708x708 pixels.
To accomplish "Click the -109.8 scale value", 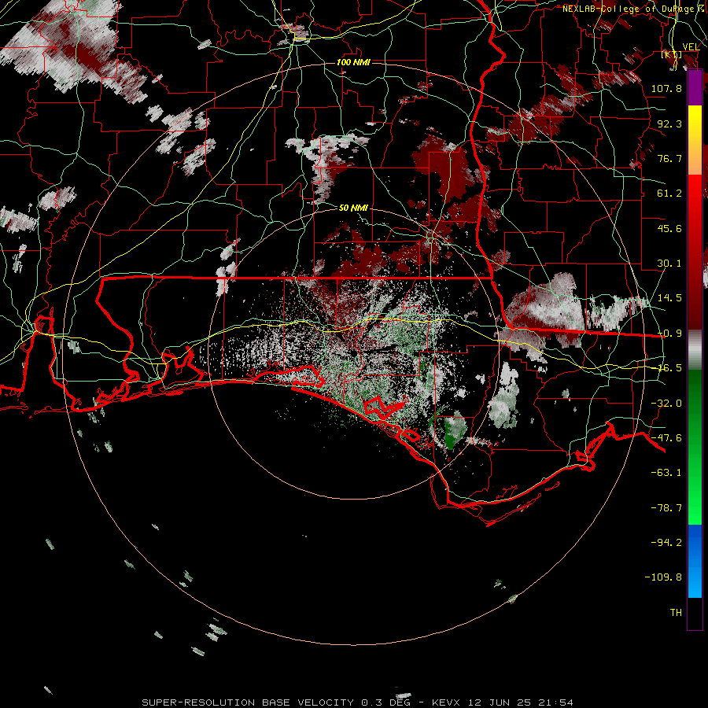I will (663, 577).
